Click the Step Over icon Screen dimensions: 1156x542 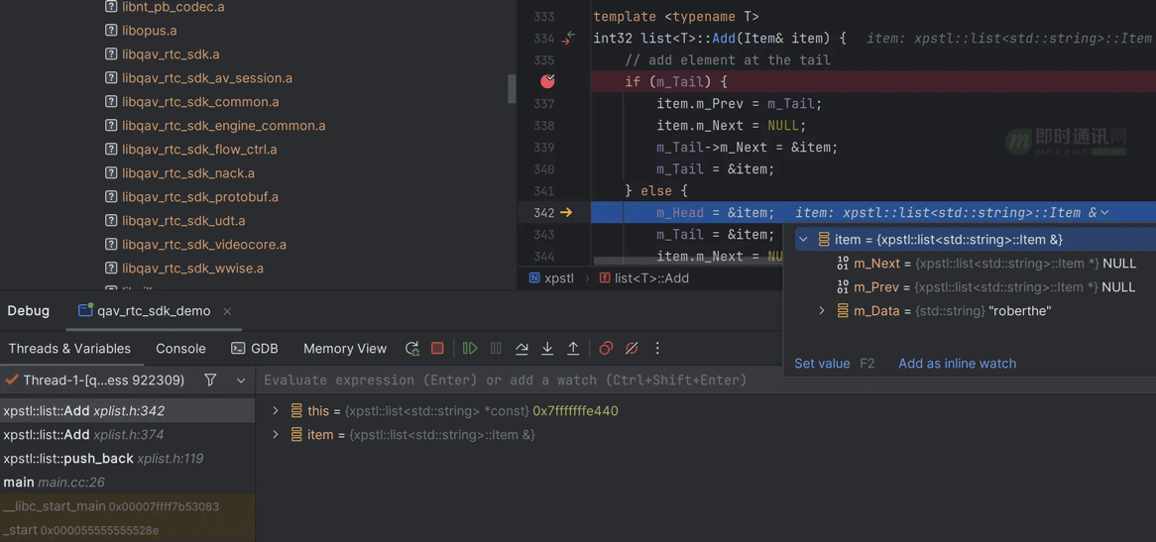pyautogui.click(x=521, y=349)
